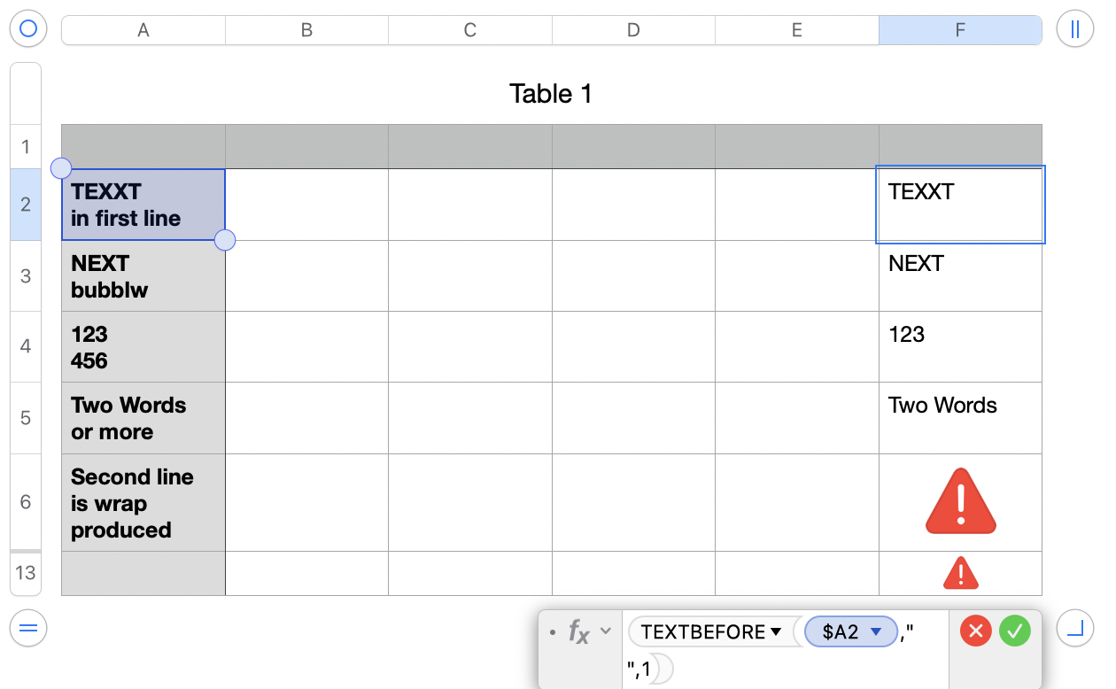Click the table select handle circle

tap(27, 29)
